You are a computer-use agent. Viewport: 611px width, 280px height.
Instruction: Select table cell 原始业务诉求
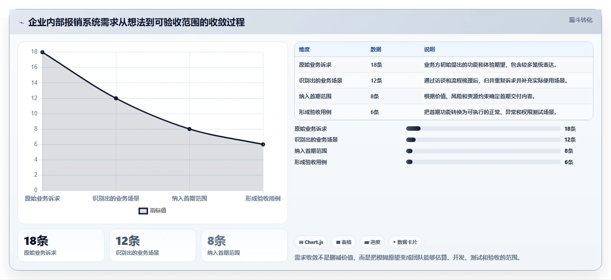(315, 65)
